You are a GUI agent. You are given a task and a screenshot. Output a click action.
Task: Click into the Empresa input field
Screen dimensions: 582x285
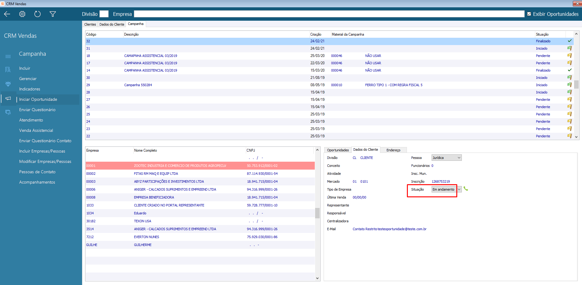click(x=329, y=14)
